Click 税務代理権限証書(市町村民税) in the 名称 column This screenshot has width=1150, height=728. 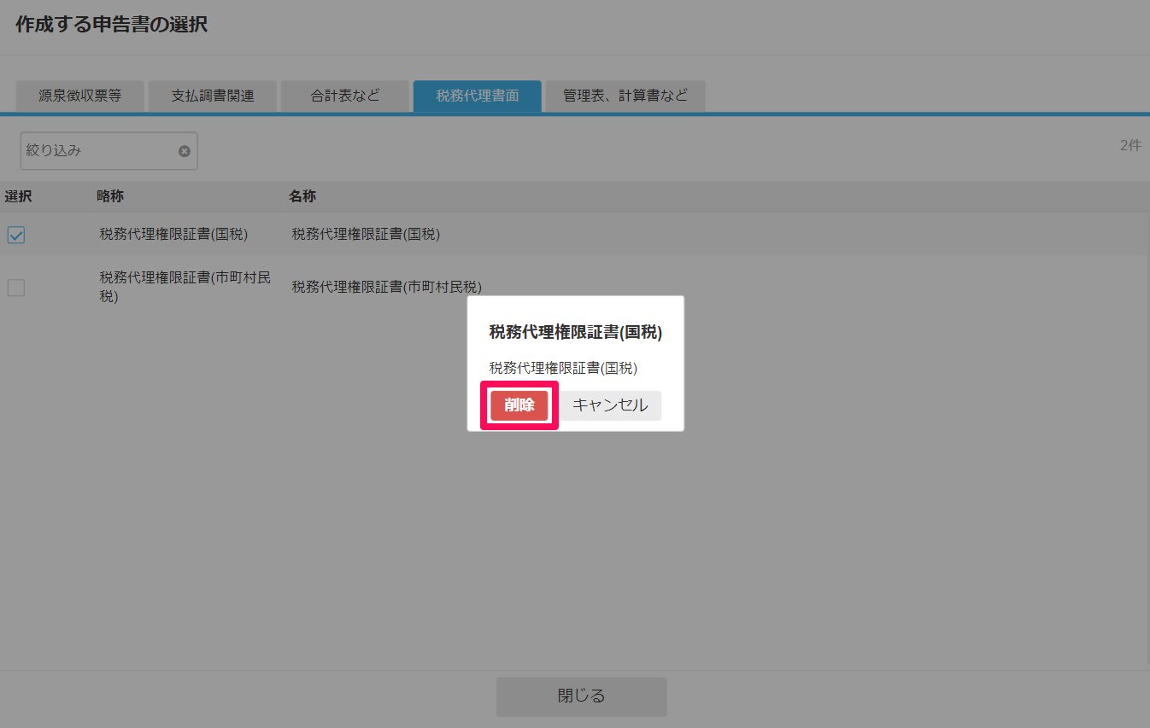386,288
